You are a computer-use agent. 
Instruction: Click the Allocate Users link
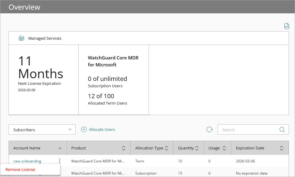coord(102,129)
